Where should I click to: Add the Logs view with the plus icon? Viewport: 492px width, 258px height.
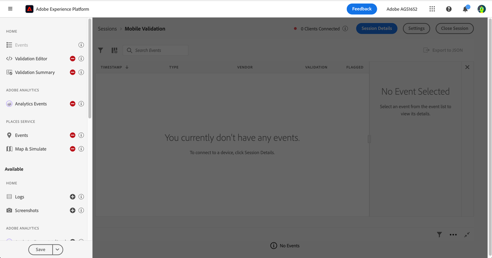72,197
